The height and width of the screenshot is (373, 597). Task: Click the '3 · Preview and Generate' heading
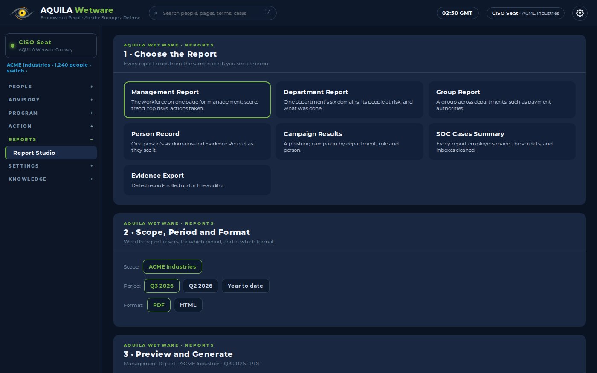coord(178,354)
